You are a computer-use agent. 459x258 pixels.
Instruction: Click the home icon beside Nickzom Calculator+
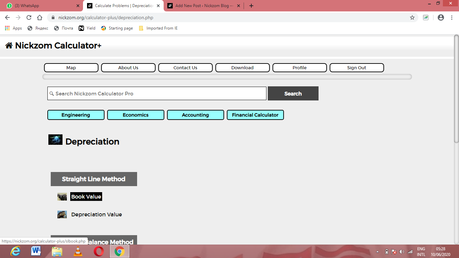pos(9,45)
